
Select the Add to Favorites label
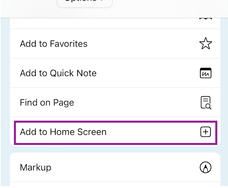coord(54,44)
